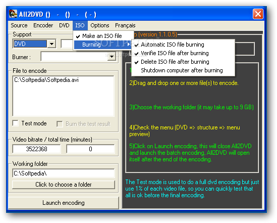Open the Encoder menu
Image resolution: width=277 pixels, height=223 pixels.
pos(43,25)
